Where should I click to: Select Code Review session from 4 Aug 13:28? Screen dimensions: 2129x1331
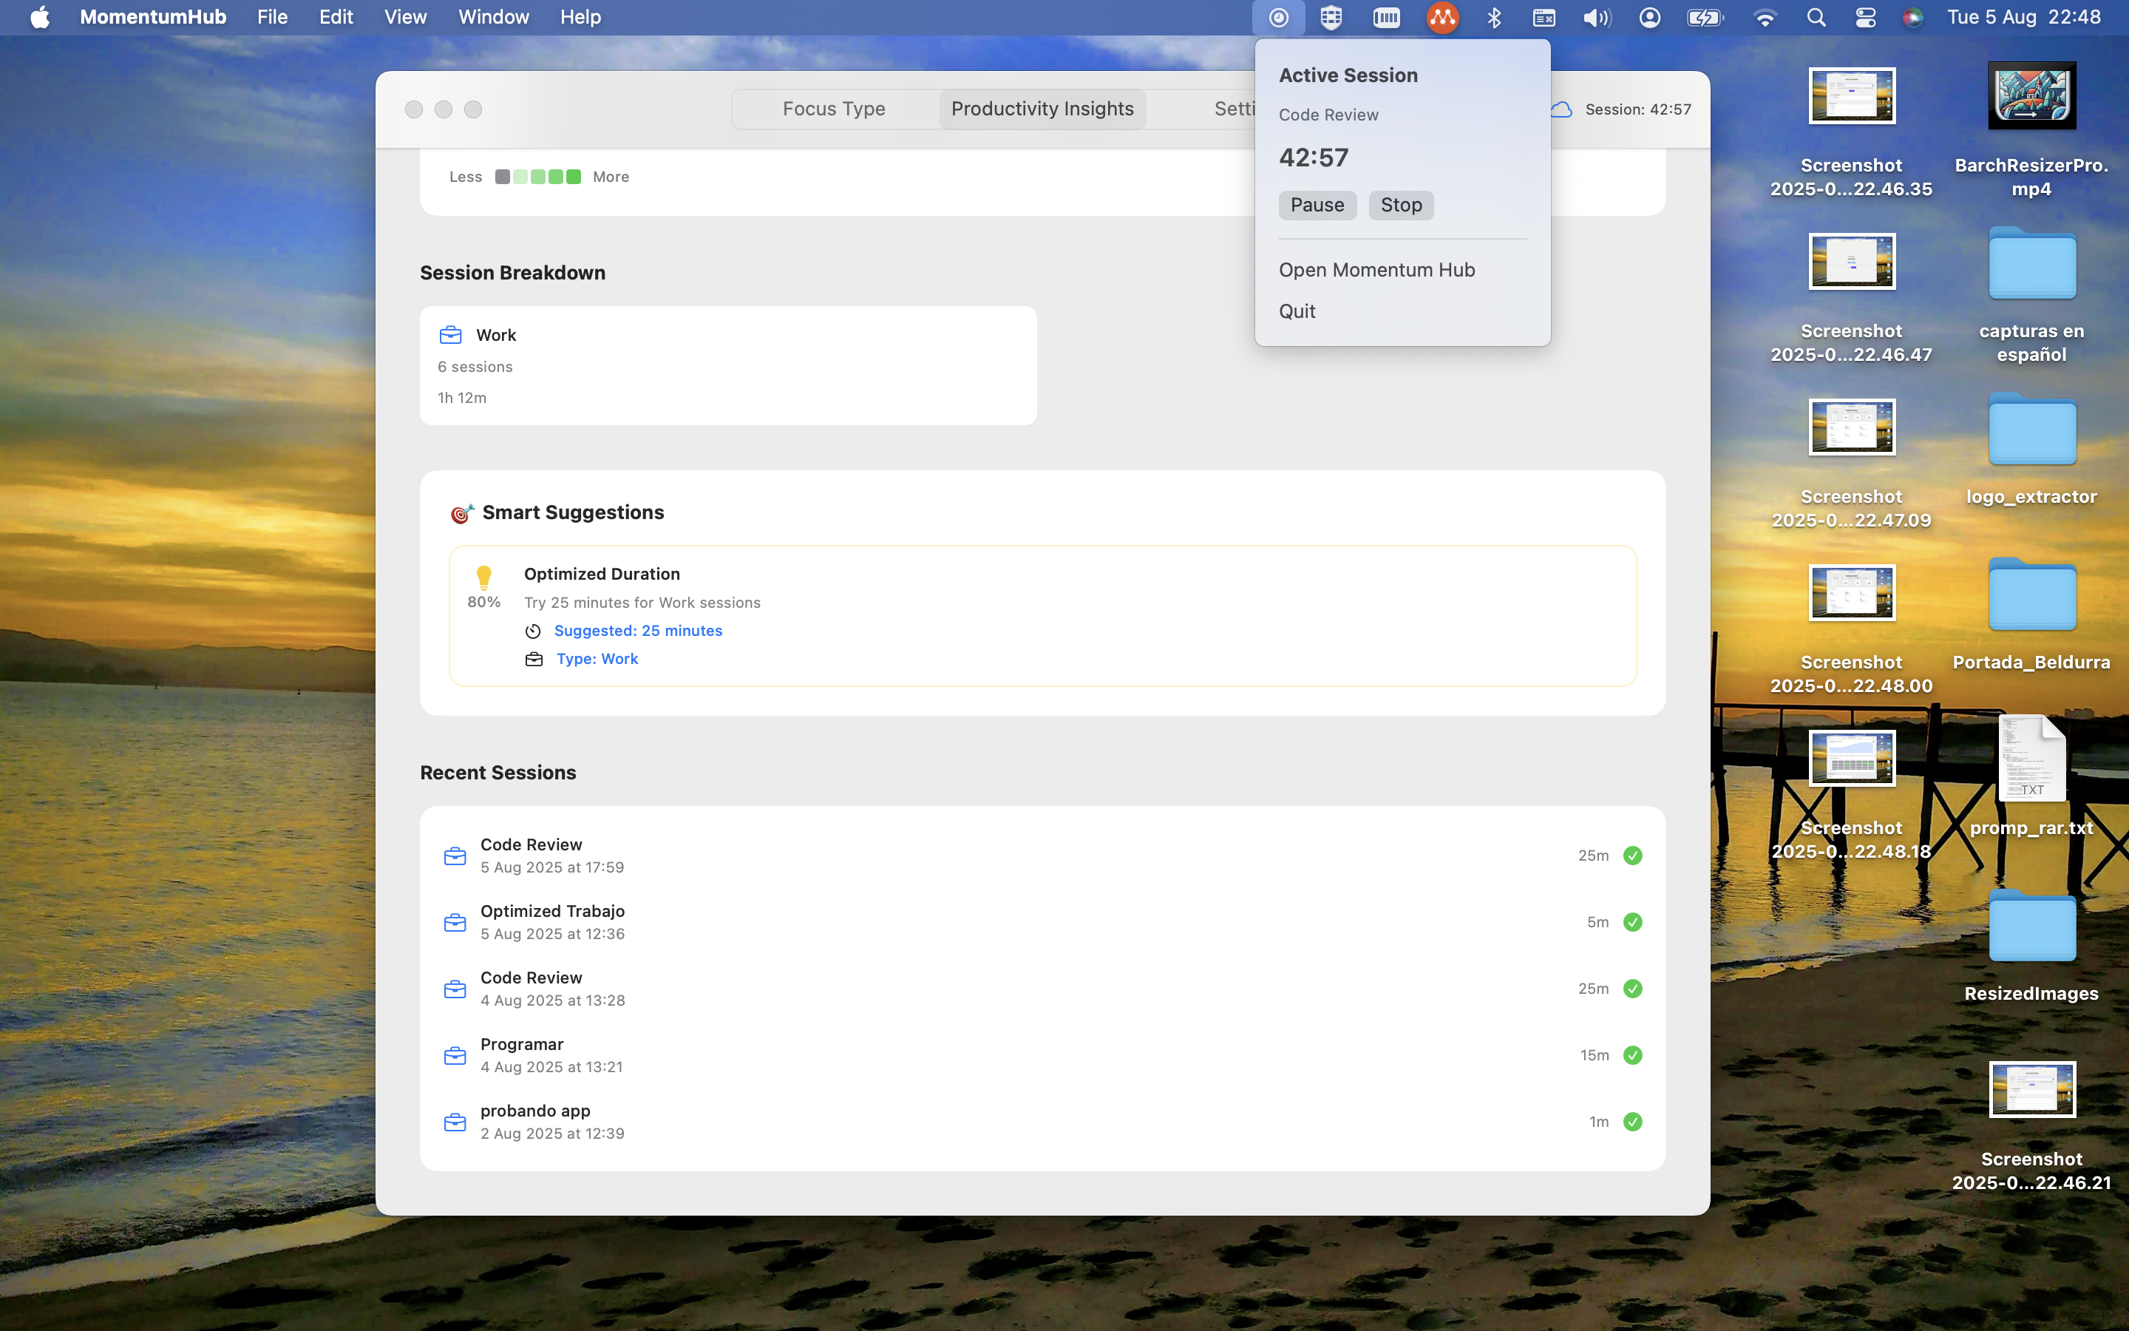(1042, 989)
